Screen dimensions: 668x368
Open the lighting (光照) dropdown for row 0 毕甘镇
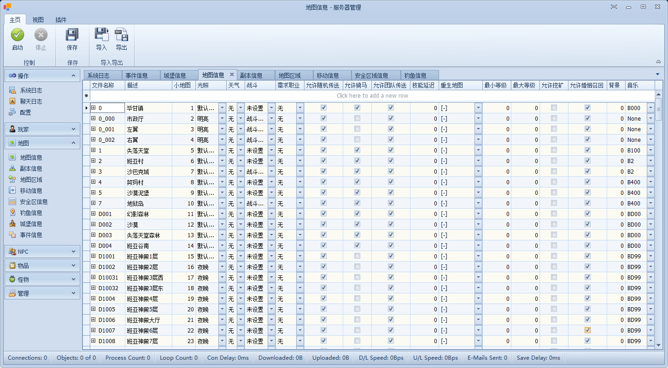(x=223, y=108)
